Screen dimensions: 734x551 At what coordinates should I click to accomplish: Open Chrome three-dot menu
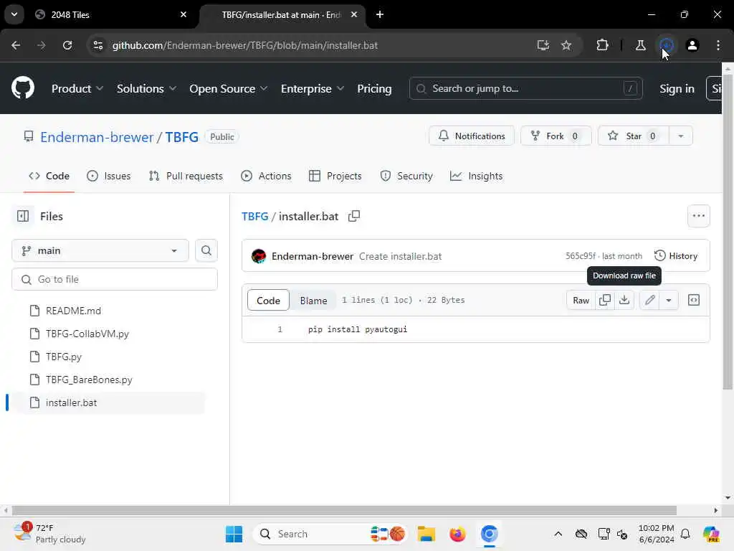click(718, 45)
